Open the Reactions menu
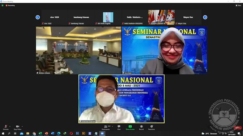This screenshot has height=136, width=243. [x=151, y=127]
